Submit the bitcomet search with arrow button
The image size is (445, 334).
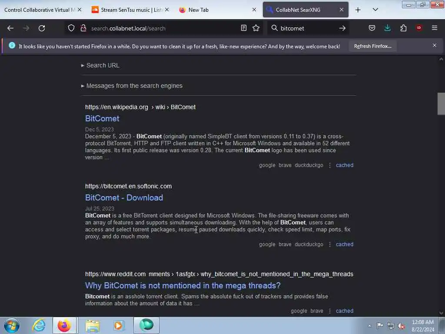pos(342,28)
